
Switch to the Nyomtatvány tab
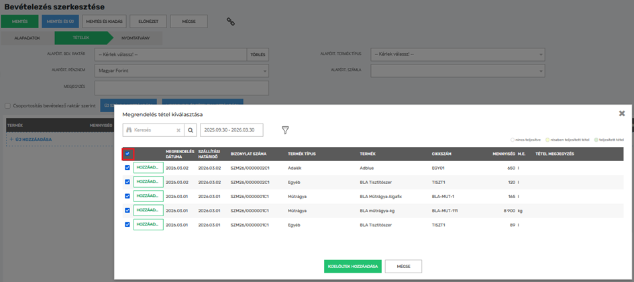click(135, 39)
